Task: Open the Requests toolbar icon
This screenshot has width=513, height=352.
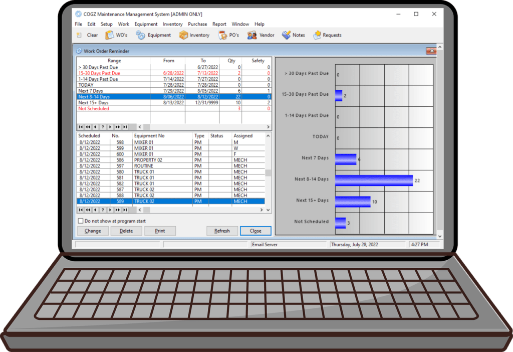Action: [x=327, y=35]
